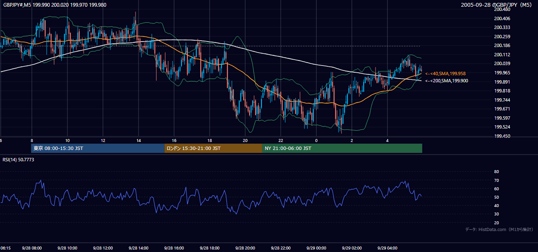Click the 200.186 price axis label

pyautogui.click(x=502, y=46)
